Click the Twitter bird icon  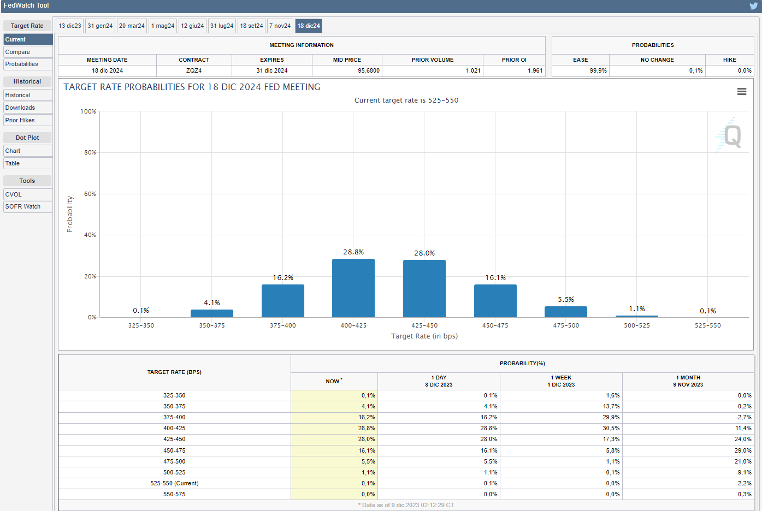[x=753, y=6]
